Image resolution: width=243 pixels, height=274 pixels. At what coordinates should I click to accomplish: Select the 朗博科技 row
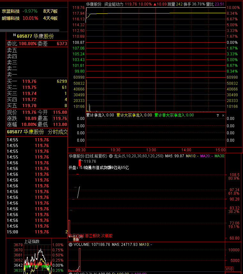(30, 18)
